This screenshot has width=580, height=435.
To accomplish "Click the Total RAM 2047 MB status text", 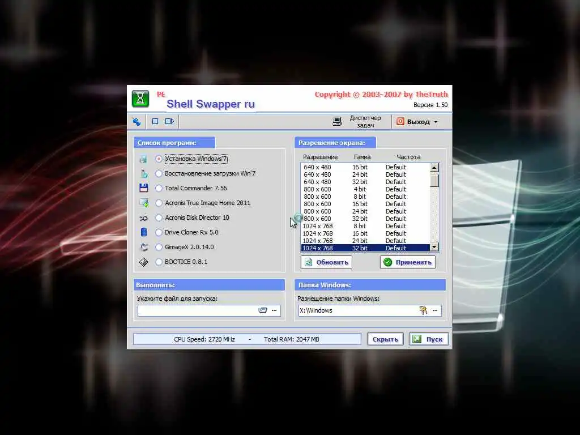I will 291,339.
